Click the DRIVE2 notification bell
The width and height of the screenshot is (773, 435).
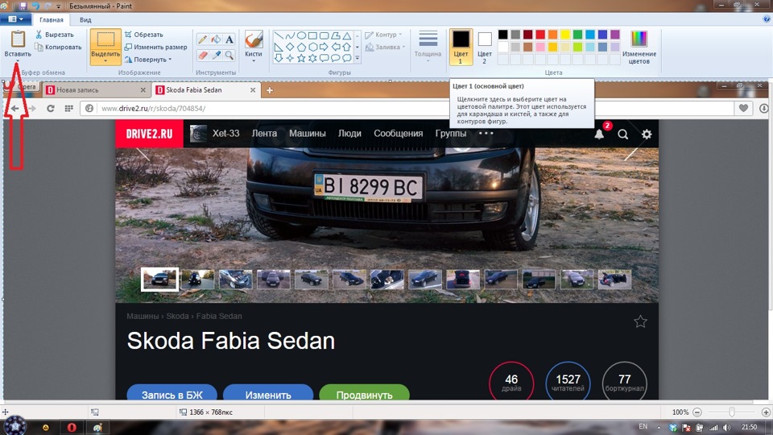[x=599, y=135]
